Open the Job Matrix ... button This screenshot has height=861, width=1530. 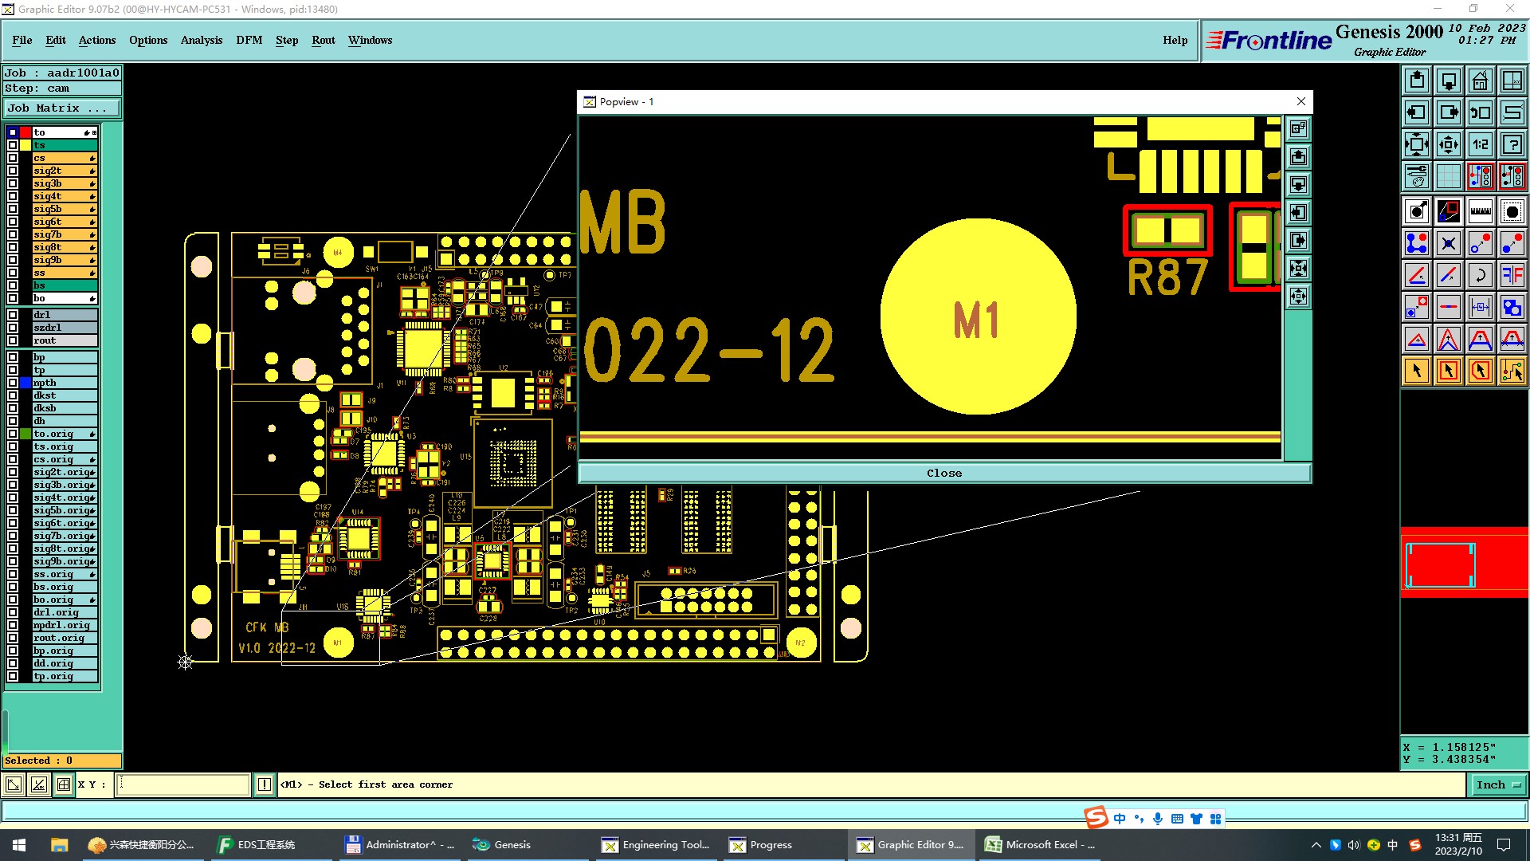pos(62,108)
